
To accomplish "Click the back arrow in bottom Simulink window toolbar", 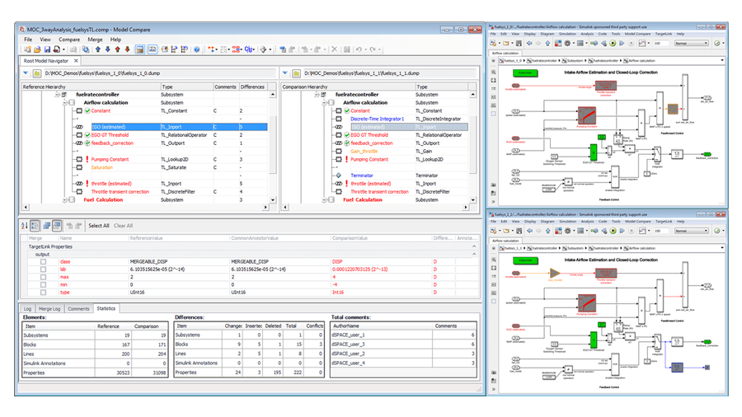I will click(529, 231).
